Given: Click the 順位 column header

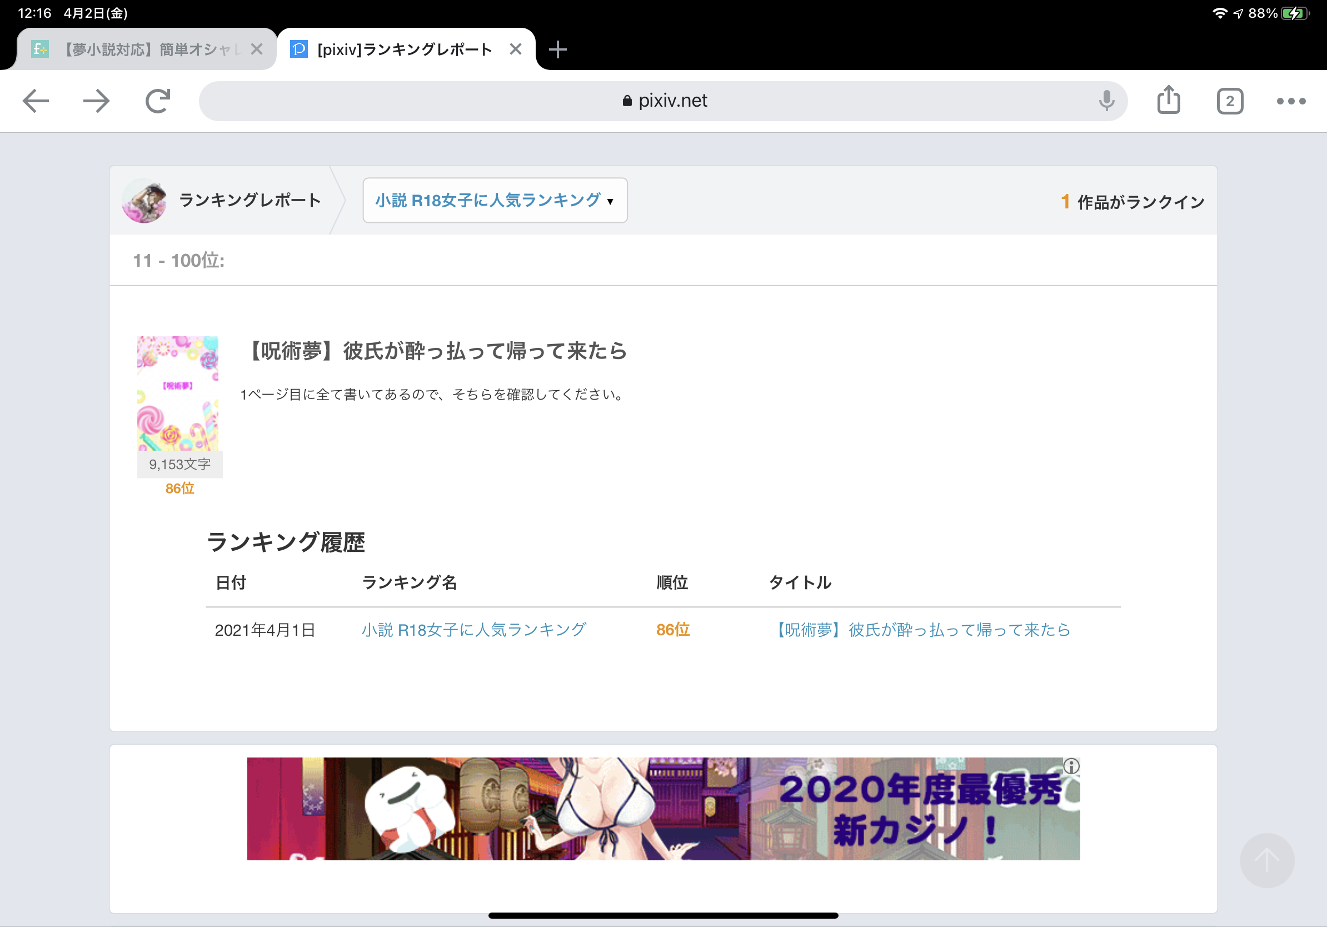Looking at the screenshot, I should click(x=672, y=582).
